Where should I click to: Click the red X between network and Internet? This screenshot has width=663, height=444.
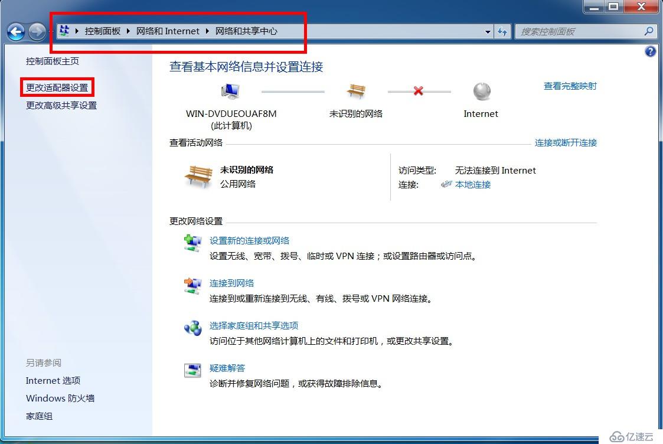click(418, 91)
